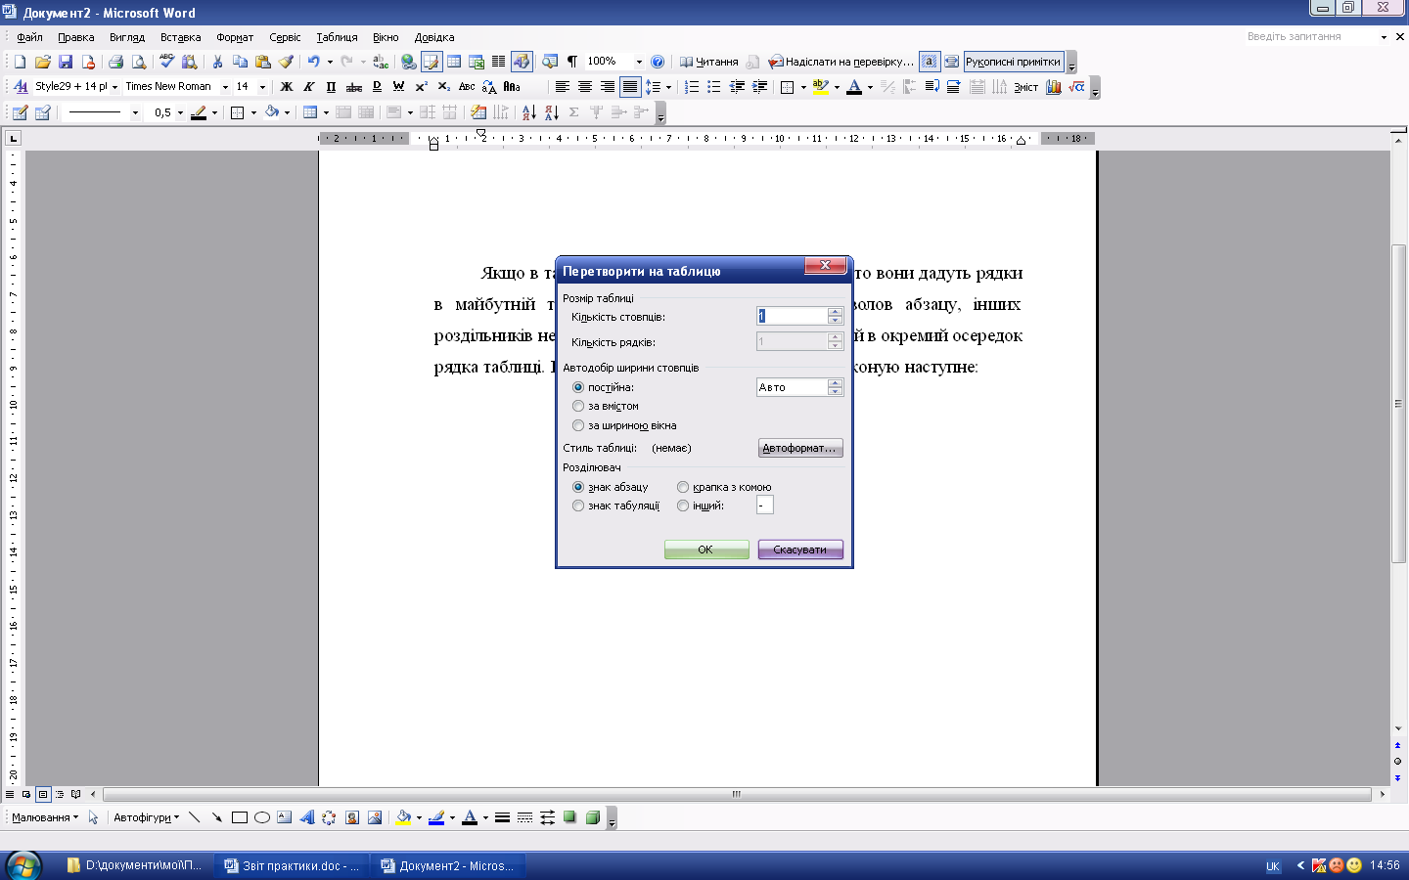Select the line tool in Drawing toolbar
The image size is (1409, 880).
(194, 817)
